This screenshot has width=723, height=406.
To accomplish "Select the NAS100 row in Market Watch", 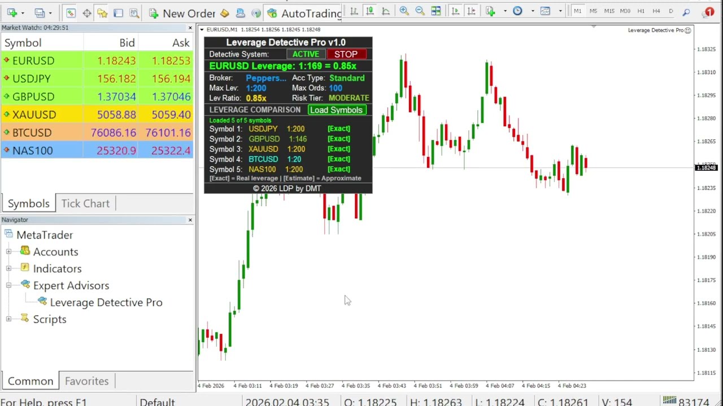I will click(x=97, y=151).
